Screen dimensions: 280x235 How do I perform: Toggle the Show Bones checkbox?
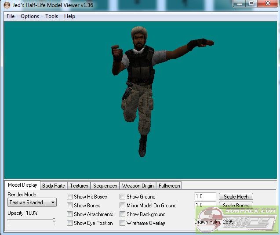[x=70, y=206]
